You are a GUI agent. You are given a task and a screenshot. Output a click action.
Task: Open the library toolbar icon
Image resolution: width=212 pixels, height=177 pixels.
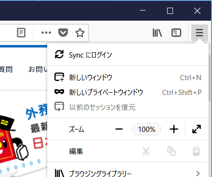tap(157, 33)
